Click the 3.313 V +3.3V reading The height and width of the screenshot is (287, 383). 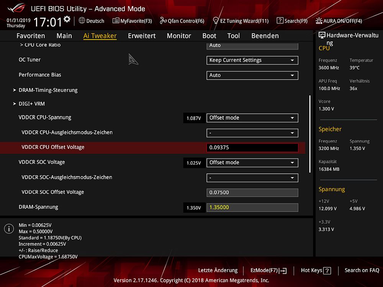click(326, 229)
